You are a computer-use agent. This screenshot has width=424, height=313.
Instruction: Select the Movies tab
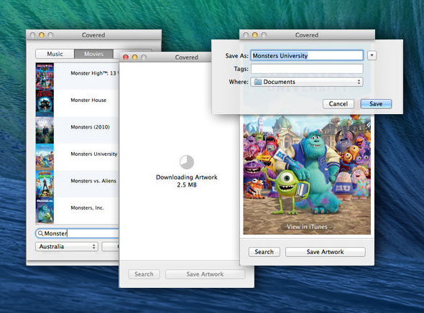coord(93,54)
